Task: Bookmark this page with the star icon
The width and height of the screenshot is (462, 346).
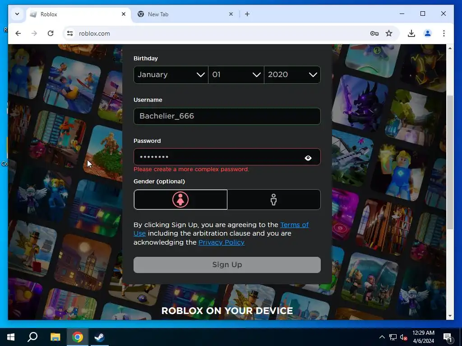Action: [x=389, y=33]
